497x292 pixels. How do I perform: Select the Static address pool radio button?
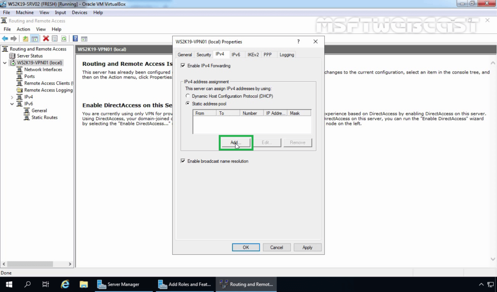click(x=188, y=104)
